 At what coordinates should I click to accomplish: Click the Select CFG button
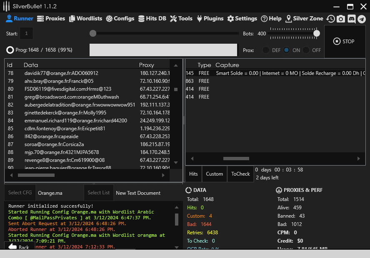coord(20,193)
